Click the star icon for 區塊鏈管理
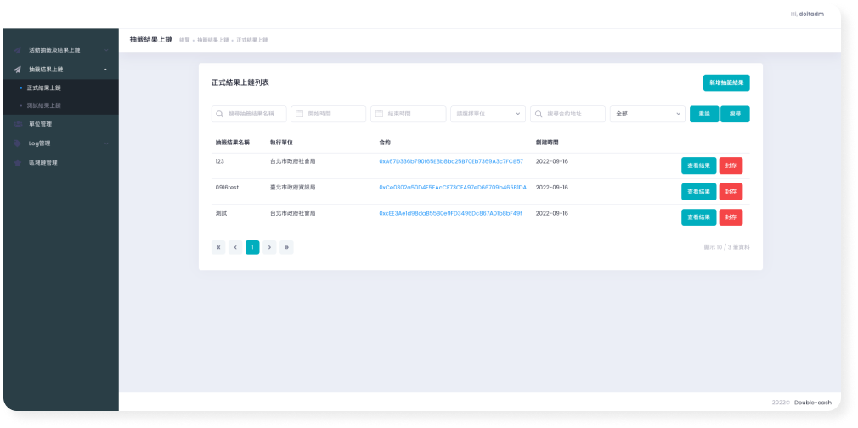 coord(18,162)
